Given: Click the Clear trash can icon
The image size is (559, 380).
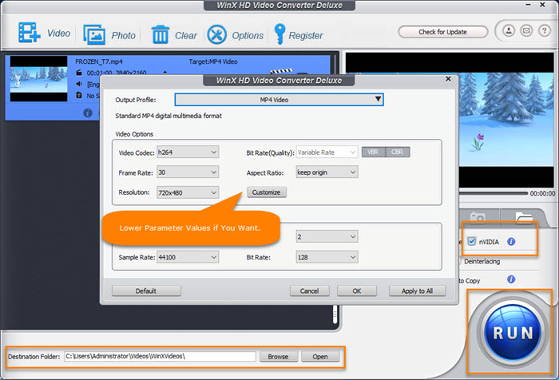Looking at the screenshot, I should 160,34.
